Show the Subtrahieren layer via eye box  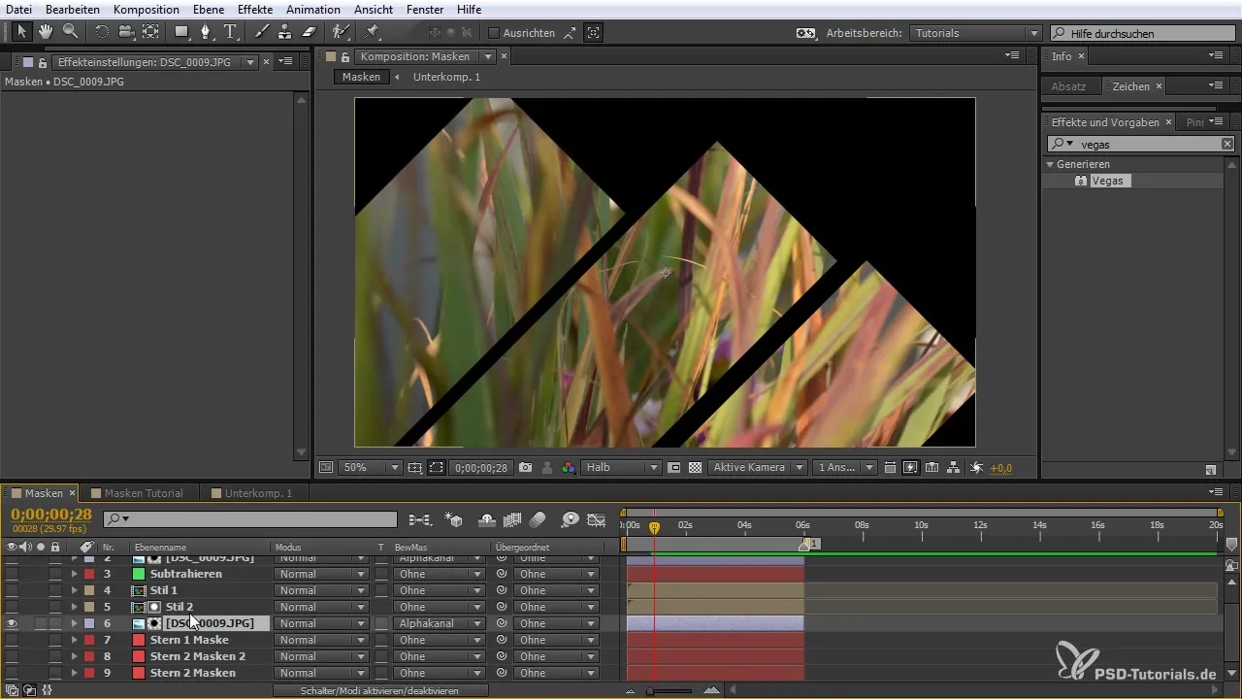[x=12, y=574]
